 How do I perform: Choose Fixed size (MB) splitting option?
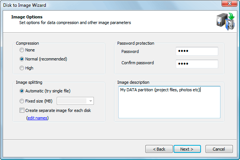coord(22,101)
